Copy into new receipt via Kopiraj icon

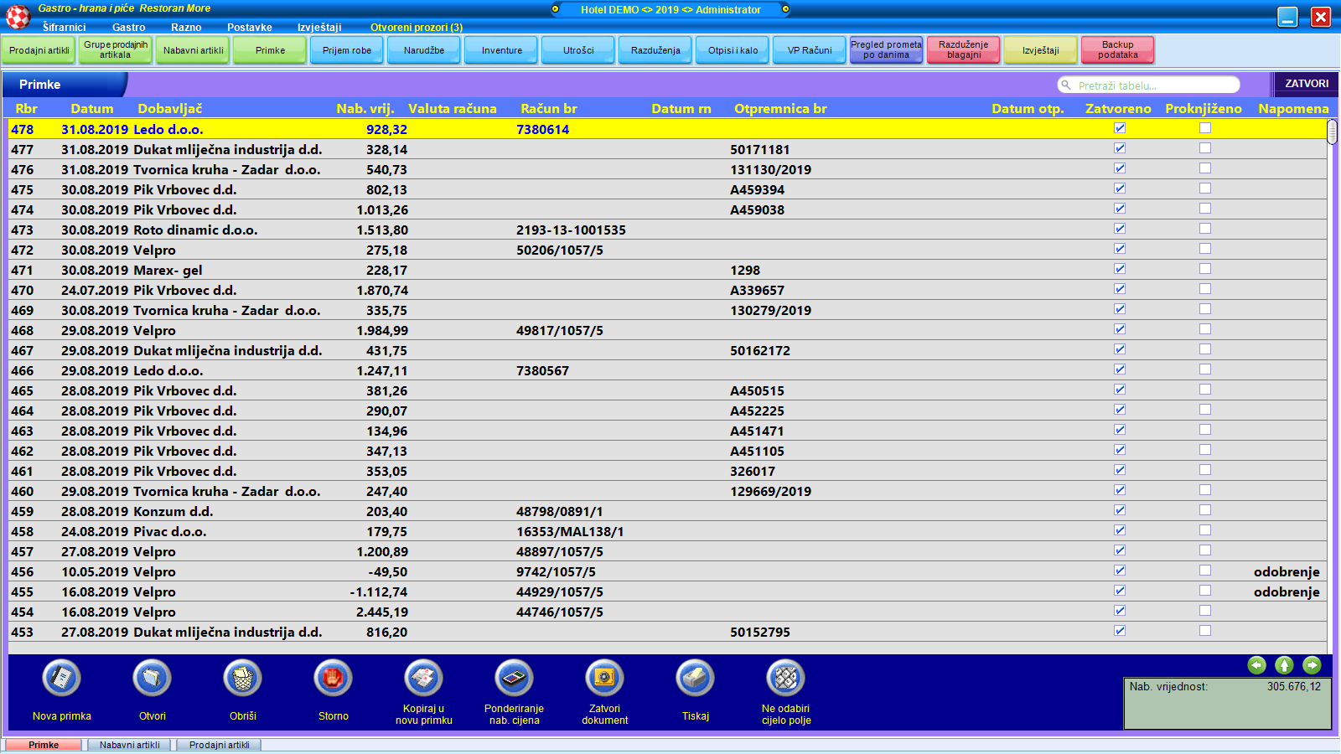tap(423, 678)
